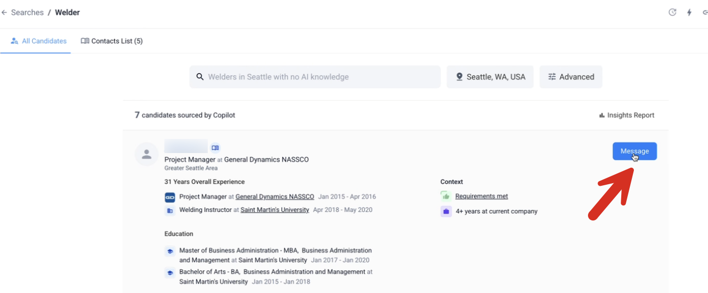
Task: Click the link icon at top right
Action: point(705,13)
